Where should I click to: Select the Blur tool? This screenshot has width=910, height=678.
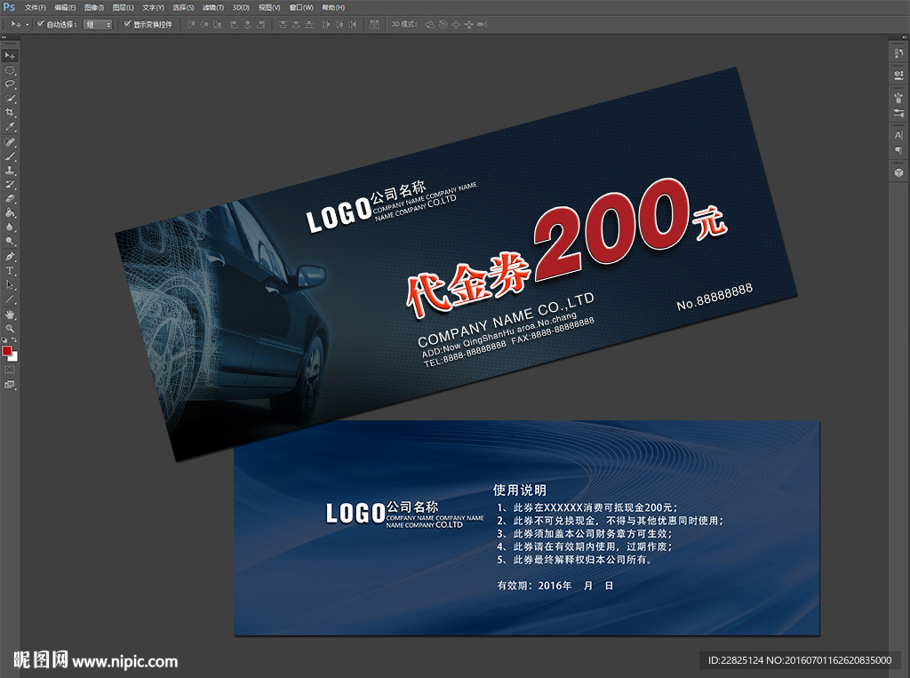click(10, 227)
